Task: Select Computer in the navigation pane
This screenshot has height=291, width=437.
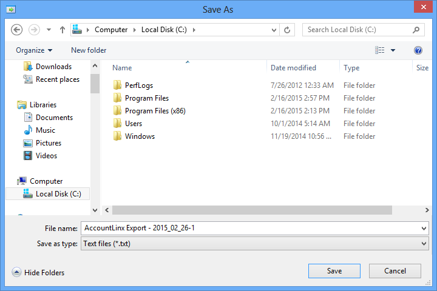Action: 46,181
